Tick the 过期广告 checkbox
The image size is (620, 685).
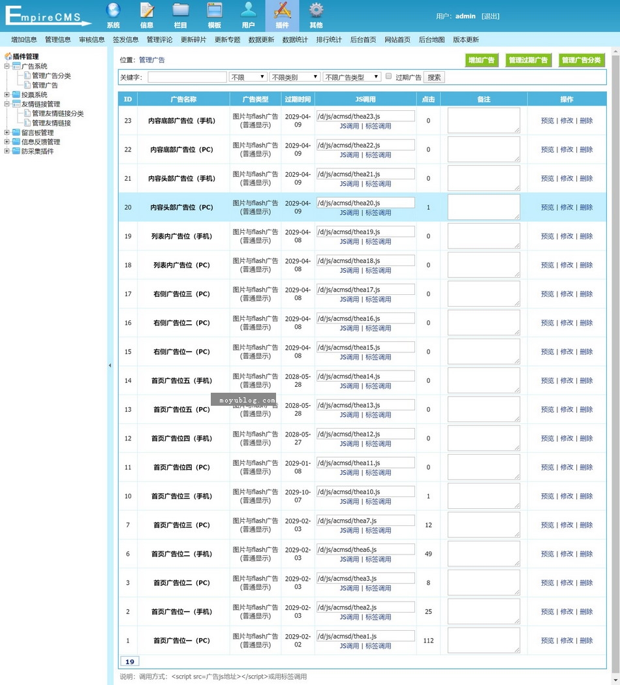(x=388, y=76)
